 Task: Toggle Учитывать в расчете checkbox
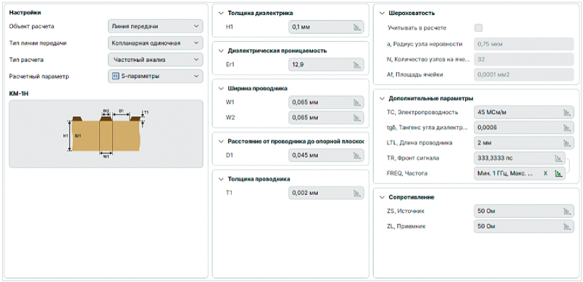478,28
